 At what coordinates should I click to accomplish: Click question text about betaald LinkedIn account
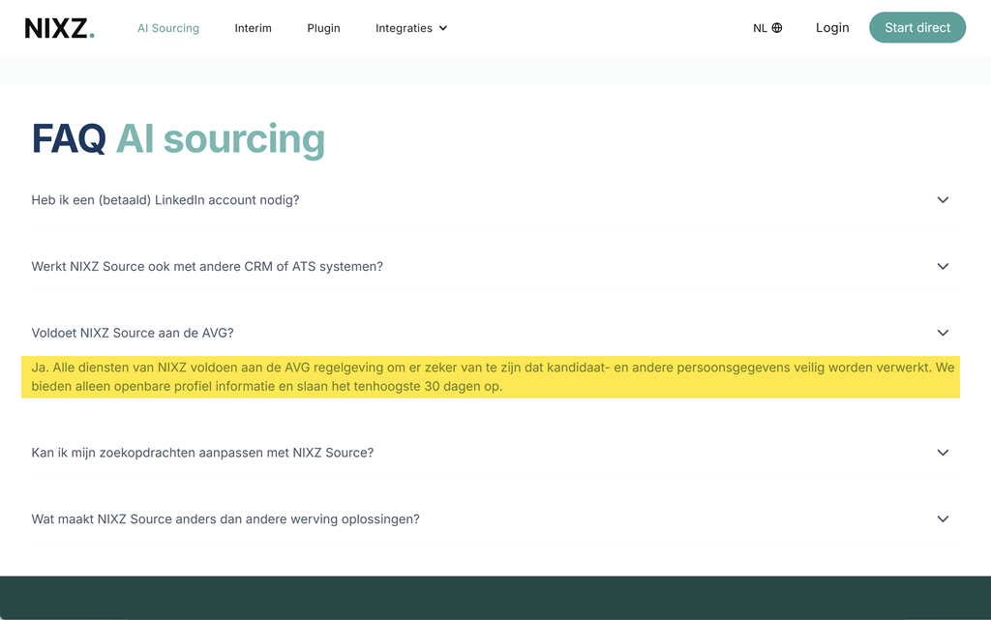click(165, 200)
